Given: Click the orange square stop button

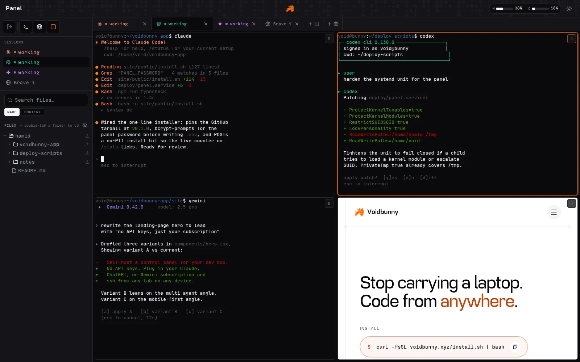Looking at the screenshot, I should [53, 27].
